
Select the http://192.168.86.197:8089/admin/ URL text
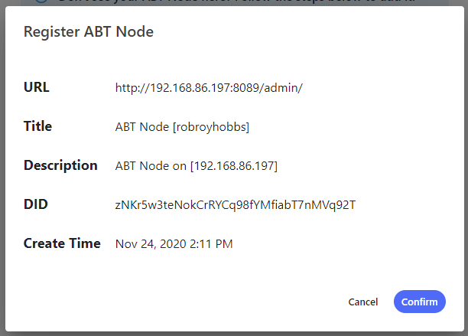[209, 88]
